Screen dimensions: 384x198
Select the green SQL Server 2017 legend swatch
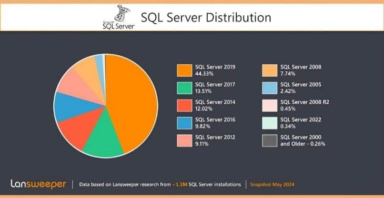(183, 88)
